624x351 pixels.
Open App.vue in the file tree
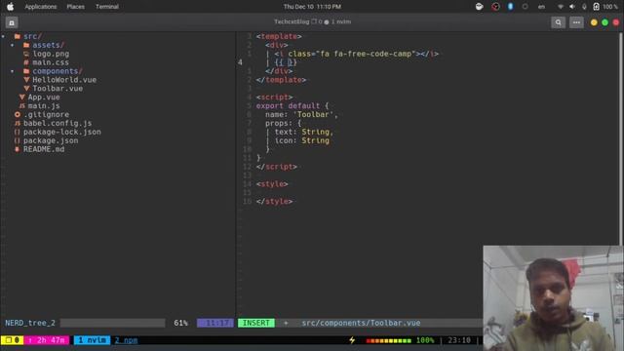(x=44, y=97)
